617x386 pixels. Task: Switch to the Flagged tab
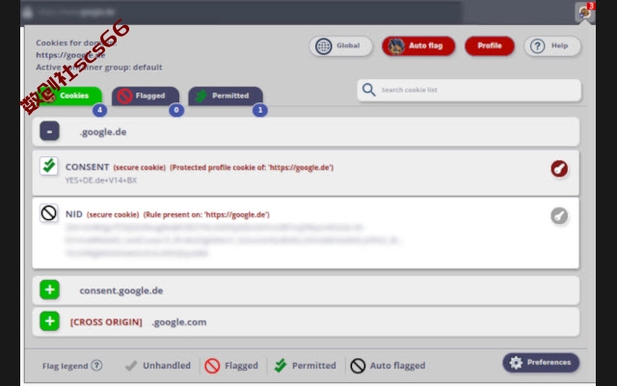point(146,96)
